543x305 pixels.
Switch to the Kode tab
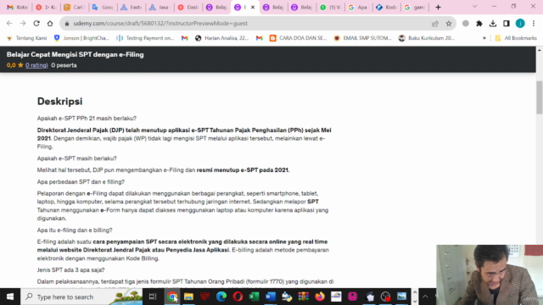(387, 8)
